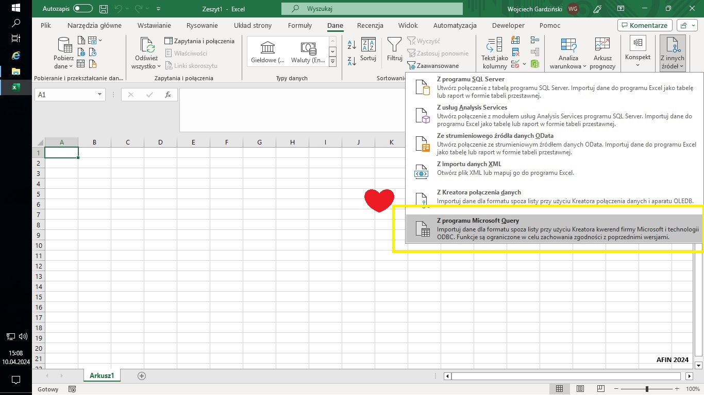Image resolution: width=704 pixels, height=395 pixels.
Task: Expand the data types gallery
Action: [332, 62]
